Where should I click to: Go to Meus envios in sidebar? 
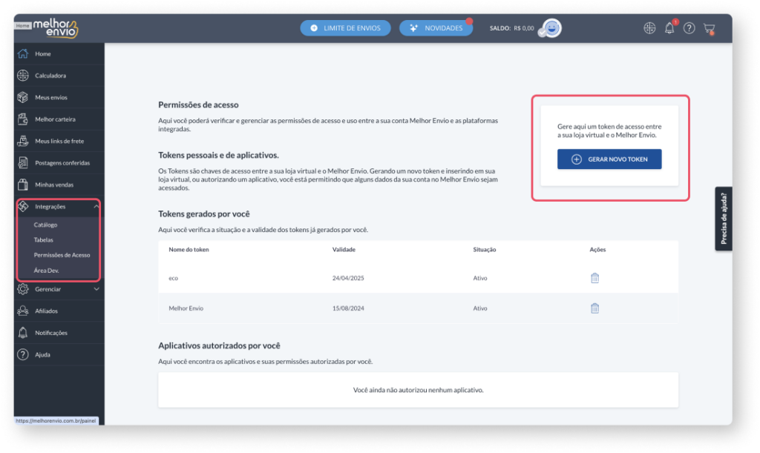[x=50, y=97]
